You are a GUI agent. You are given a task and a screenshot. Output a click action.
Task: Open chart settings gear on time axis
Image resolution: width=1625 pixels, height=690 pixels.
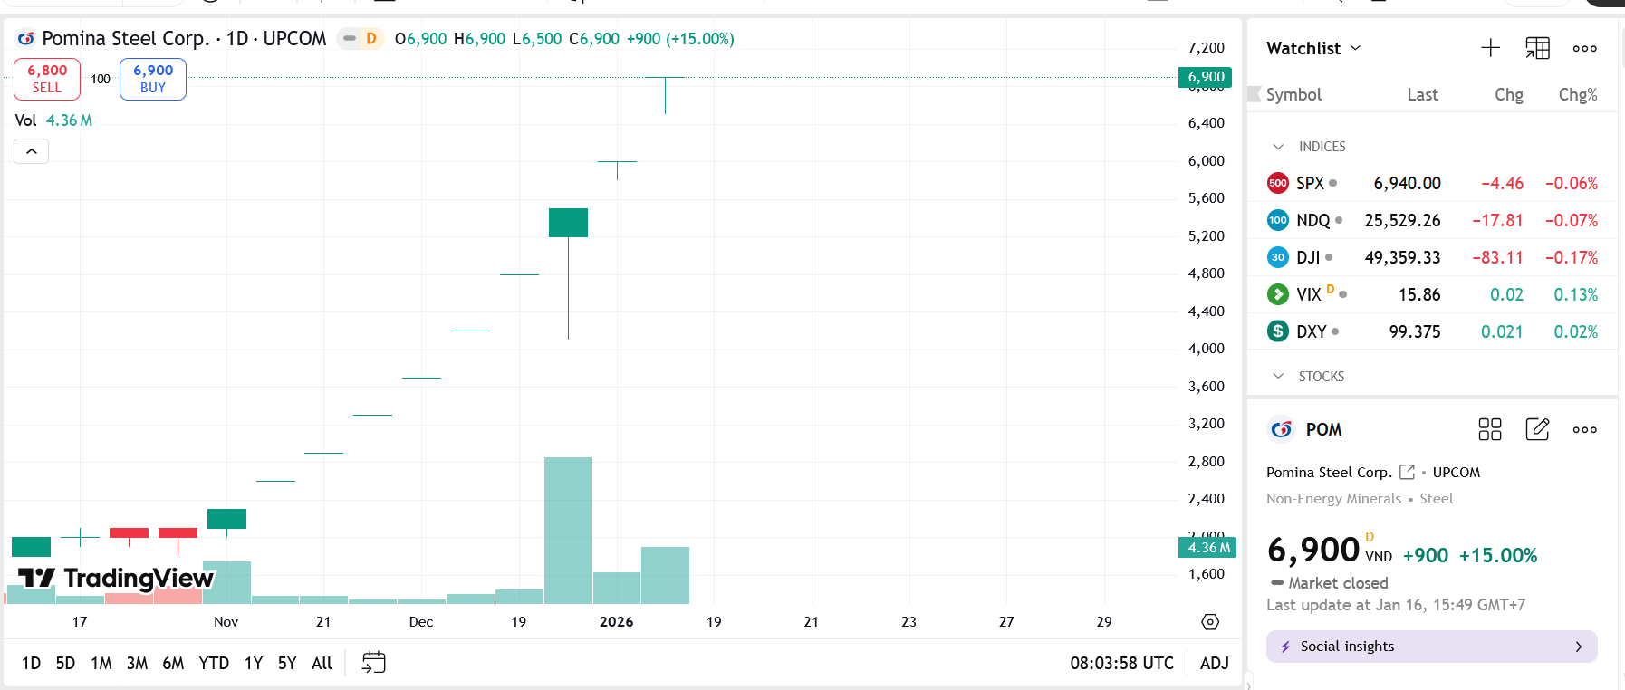1210,622
